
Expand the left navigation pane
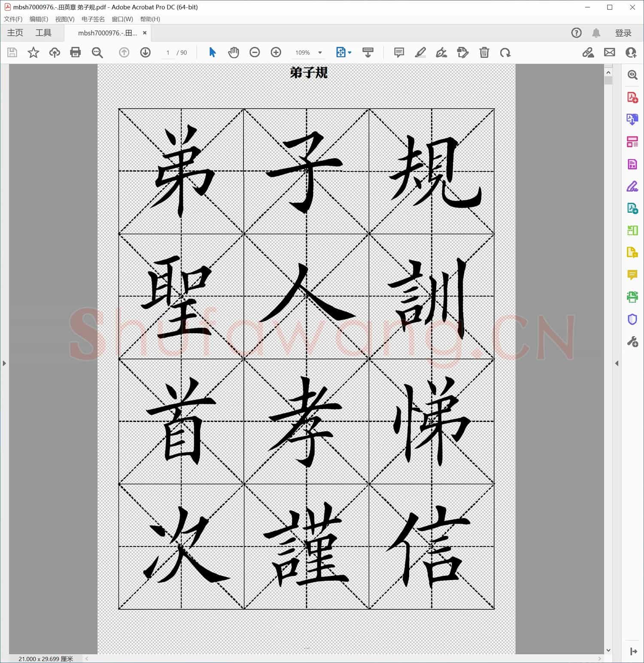coord(4,363)
